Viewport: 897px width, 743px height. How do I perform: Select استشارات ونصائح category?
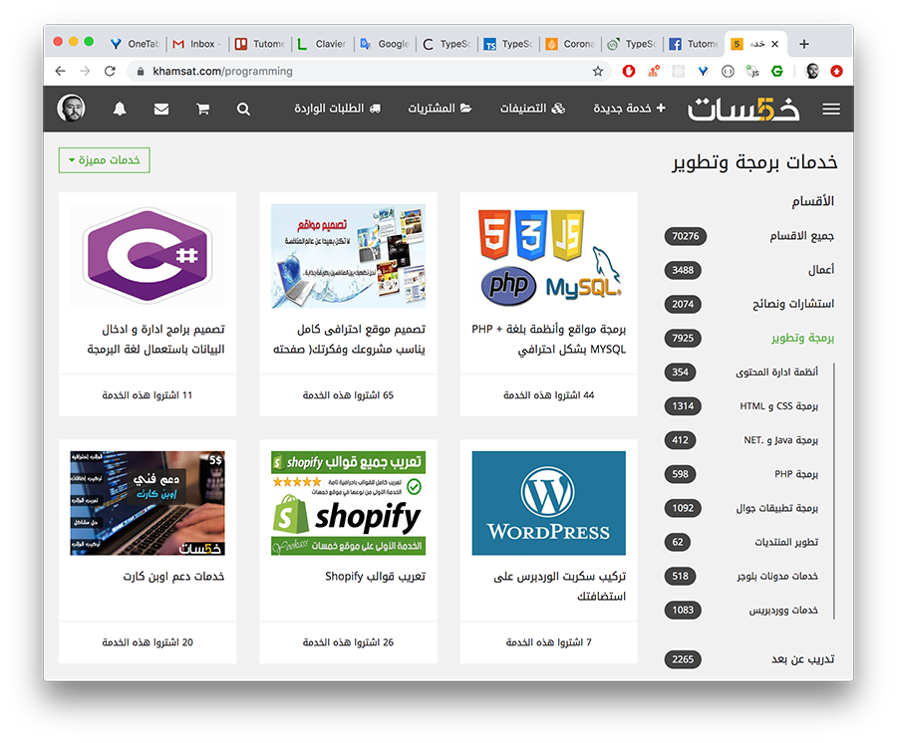tap(793, 304)
